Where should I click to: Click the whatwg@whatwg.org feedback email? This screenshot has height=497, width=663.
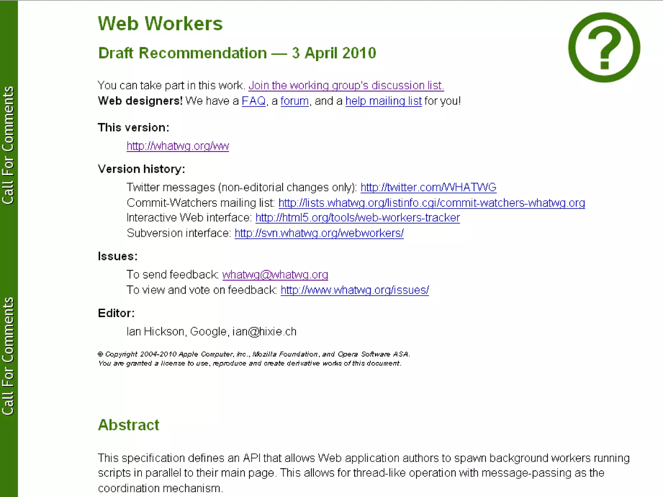pyautogui.click(x=275, y=275)
